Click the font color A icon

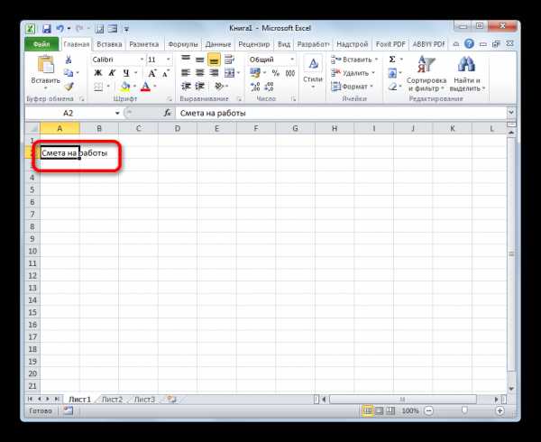click(x=145, y=87)
